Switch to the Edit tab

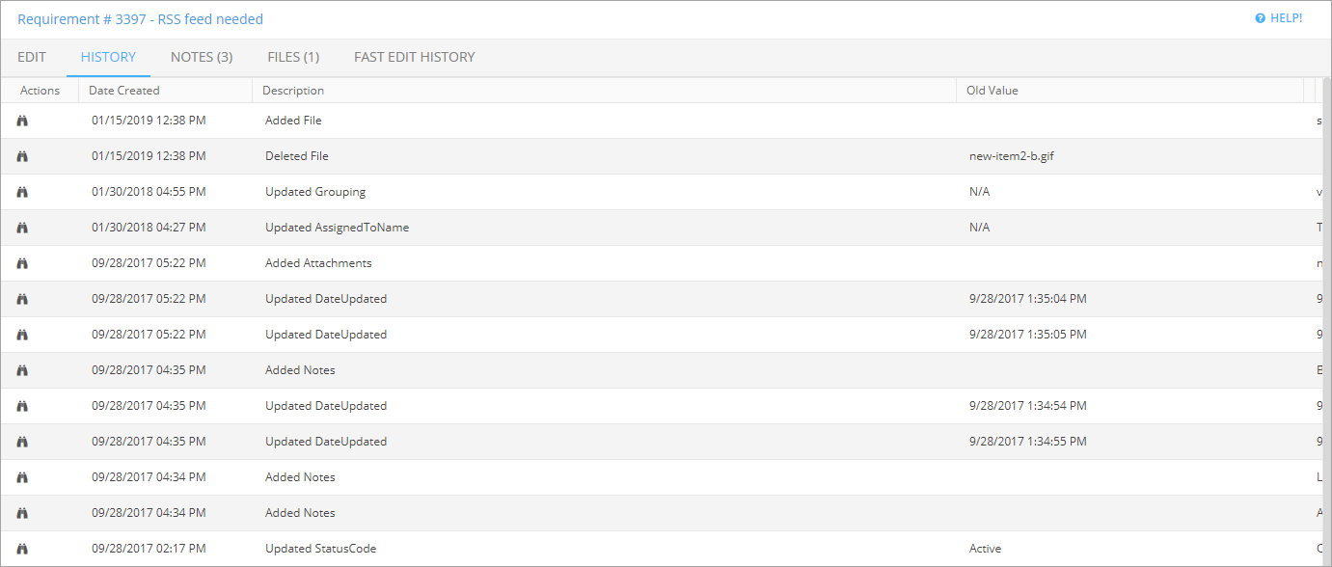coord(32,57)
